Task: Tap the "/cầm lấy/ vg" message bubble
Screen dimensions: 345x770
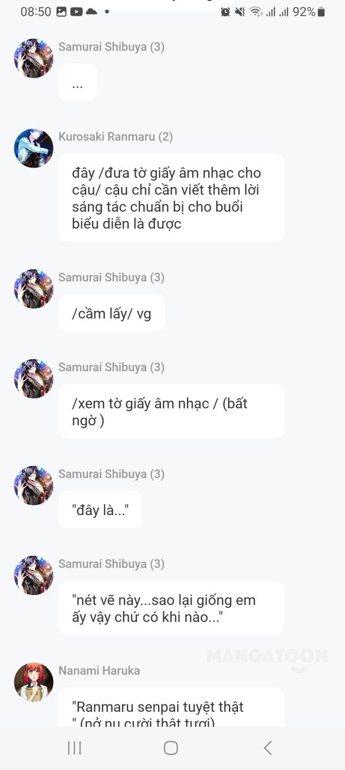Action: click(112, 314)
